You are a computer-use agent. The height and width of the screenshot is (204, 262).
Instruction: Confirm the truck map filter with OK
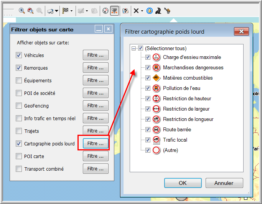[183, 183]
